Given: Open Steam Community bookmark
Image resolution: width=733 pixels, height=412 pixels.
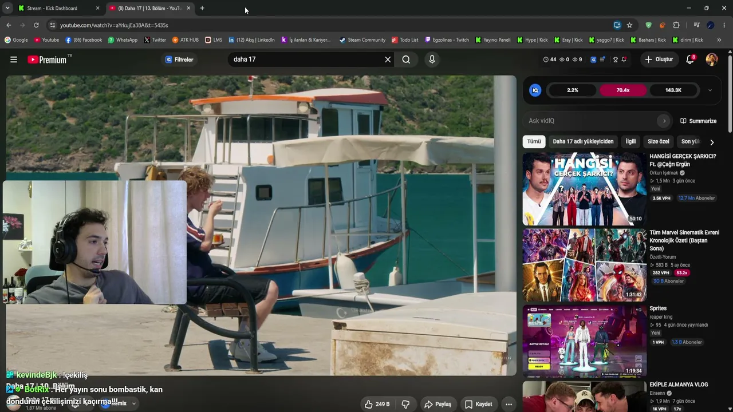Looking at the screenshot, I should 362,40.
